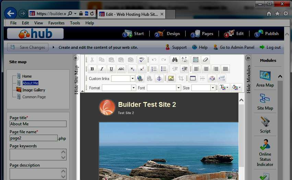
Task: Click the Save Changes button
Action: (28, 47)
